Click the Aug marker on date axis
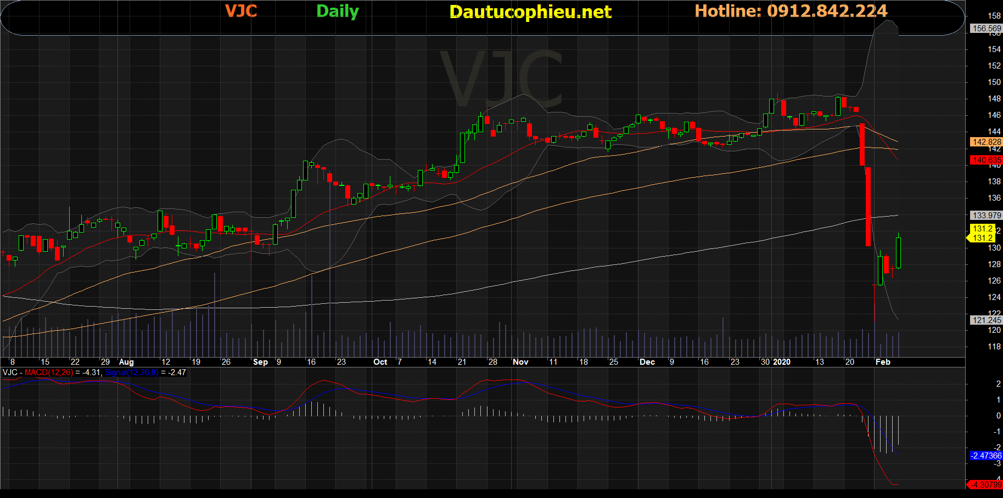This screenshot has width=1003, height=498. click(126, 362)
